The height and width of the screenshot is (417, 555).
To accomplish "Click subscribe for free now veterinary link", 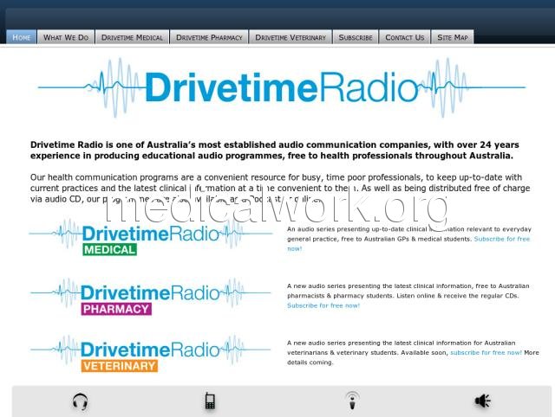I will click(486, 352).
